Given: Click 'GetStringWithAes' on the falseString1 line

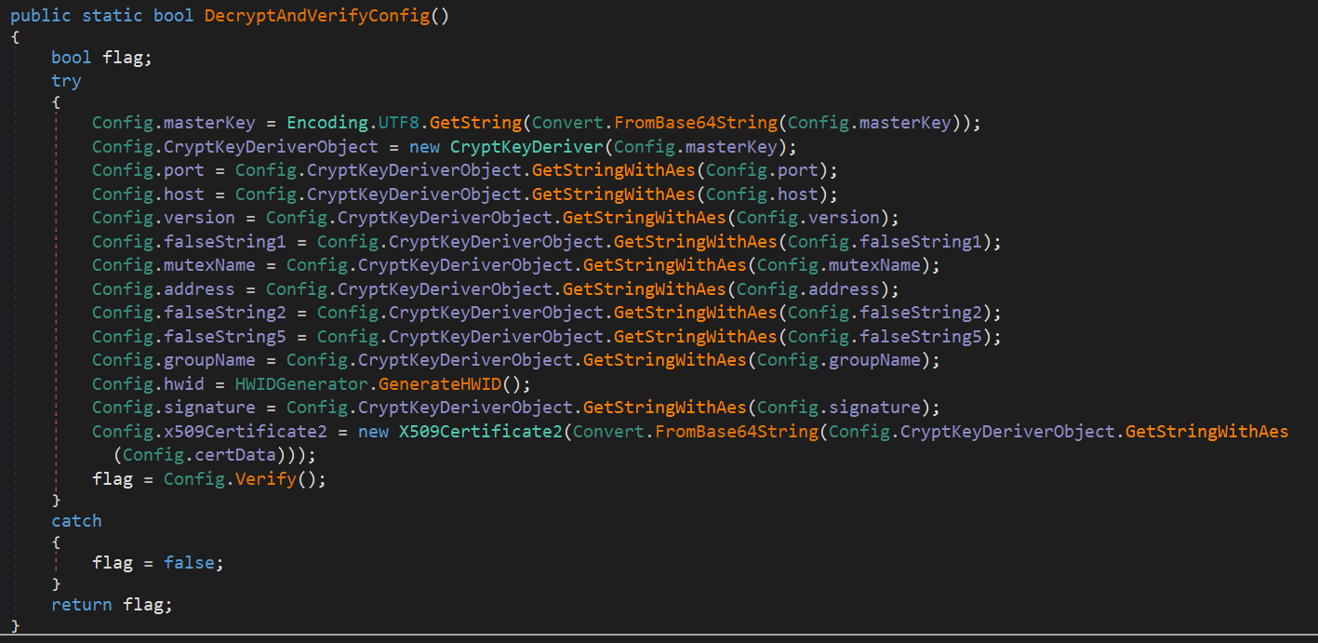Looking at the screenshot, I should pyautogui.click(x=695, y=242).
